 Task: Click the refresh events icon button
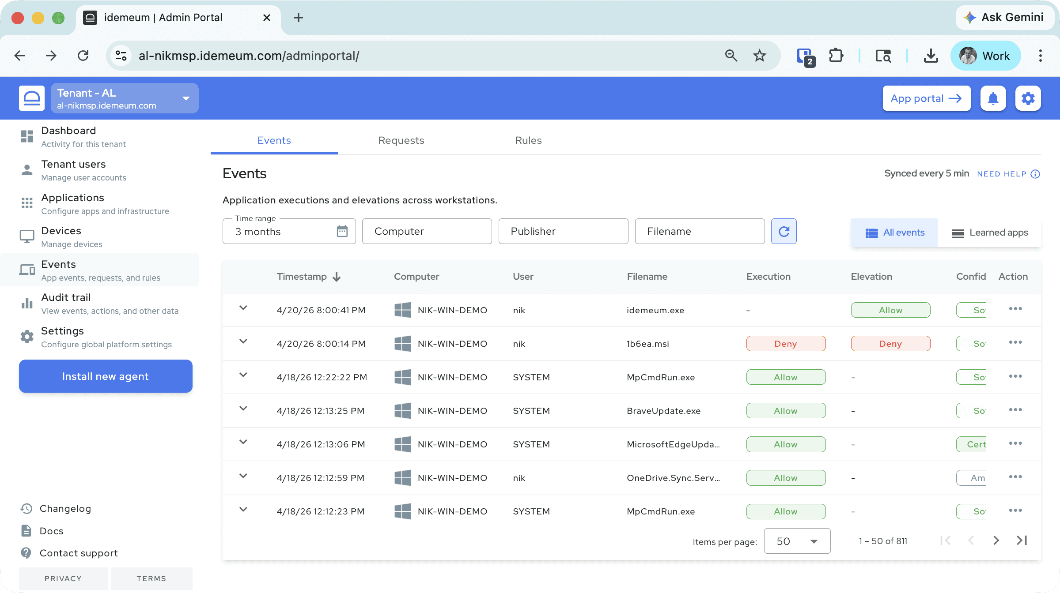[784, 231]
